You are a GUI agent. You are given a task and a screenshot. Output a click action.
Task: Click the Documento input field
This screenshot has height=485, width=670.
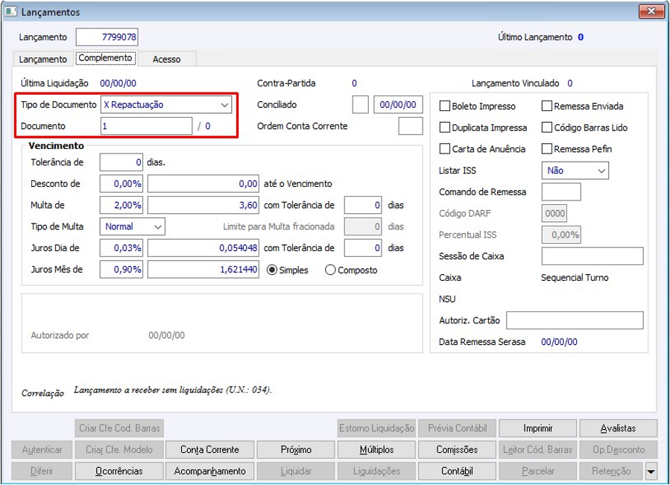coord(147,126)
